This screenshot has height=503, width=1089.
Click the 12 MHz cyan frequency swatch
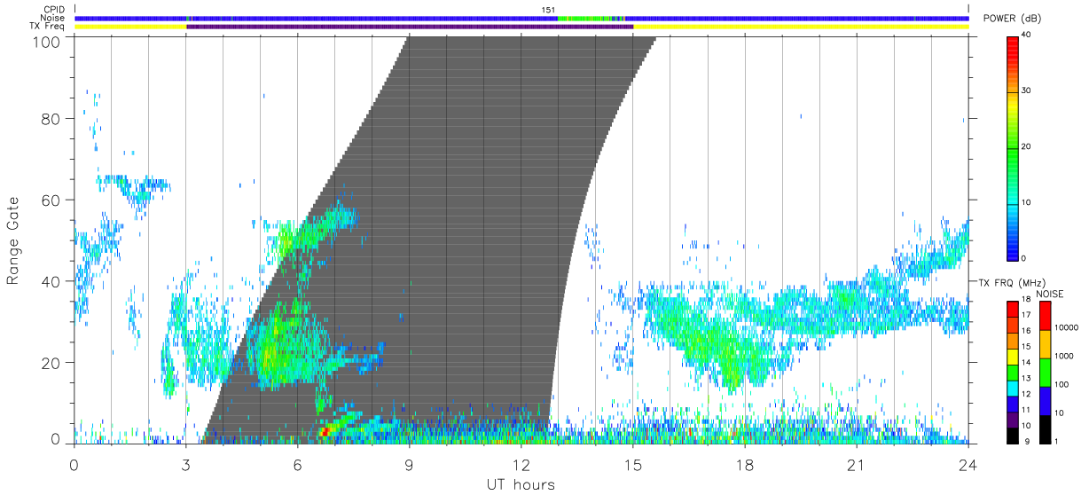click(1012, 388)
